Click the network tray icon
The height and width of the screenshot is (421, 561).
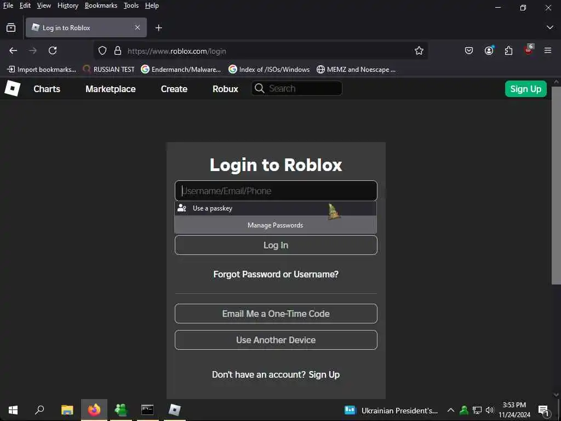click(x=477, y=410)
